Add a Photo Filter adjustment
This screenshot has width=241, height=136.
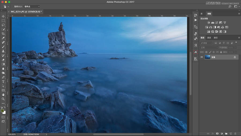(x=219, y=27)
